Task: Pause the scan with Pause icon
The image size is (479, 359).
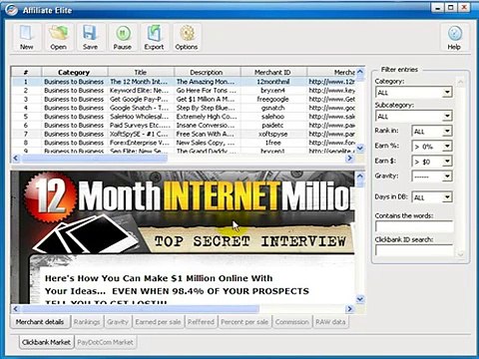Action: (x=123, y=37)
